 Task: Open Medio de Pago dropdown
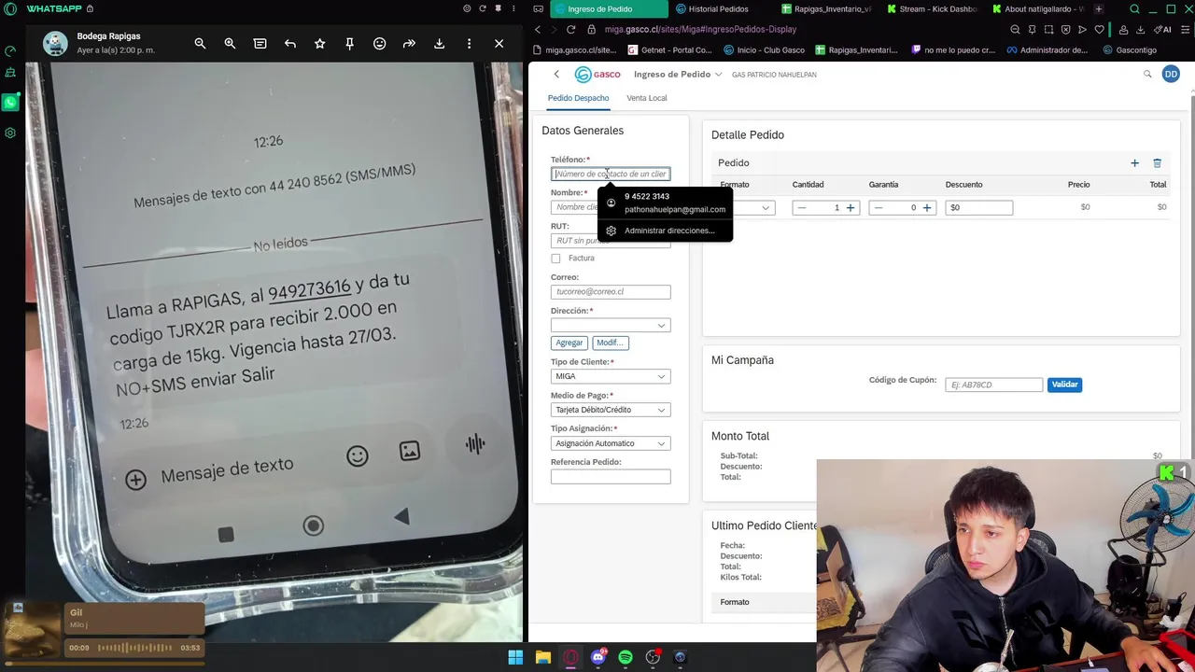[611, 410]
